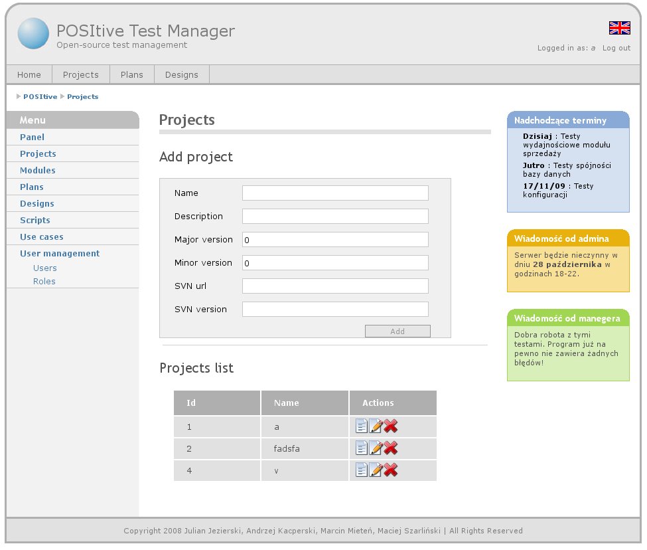Focus the project Name input field
This screenshot has height=550, width=647.
tap(335, 193)
